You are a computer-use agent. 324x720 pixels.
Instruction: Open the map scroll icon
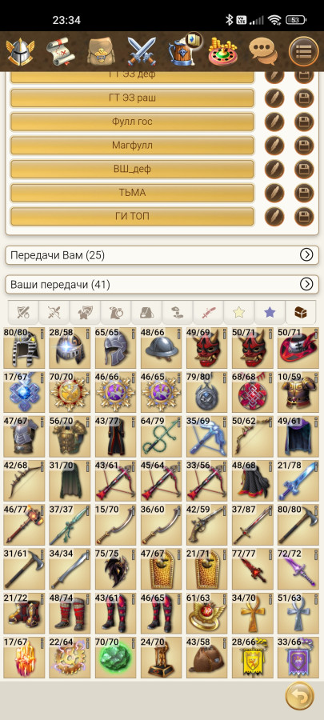click(61, 50)
